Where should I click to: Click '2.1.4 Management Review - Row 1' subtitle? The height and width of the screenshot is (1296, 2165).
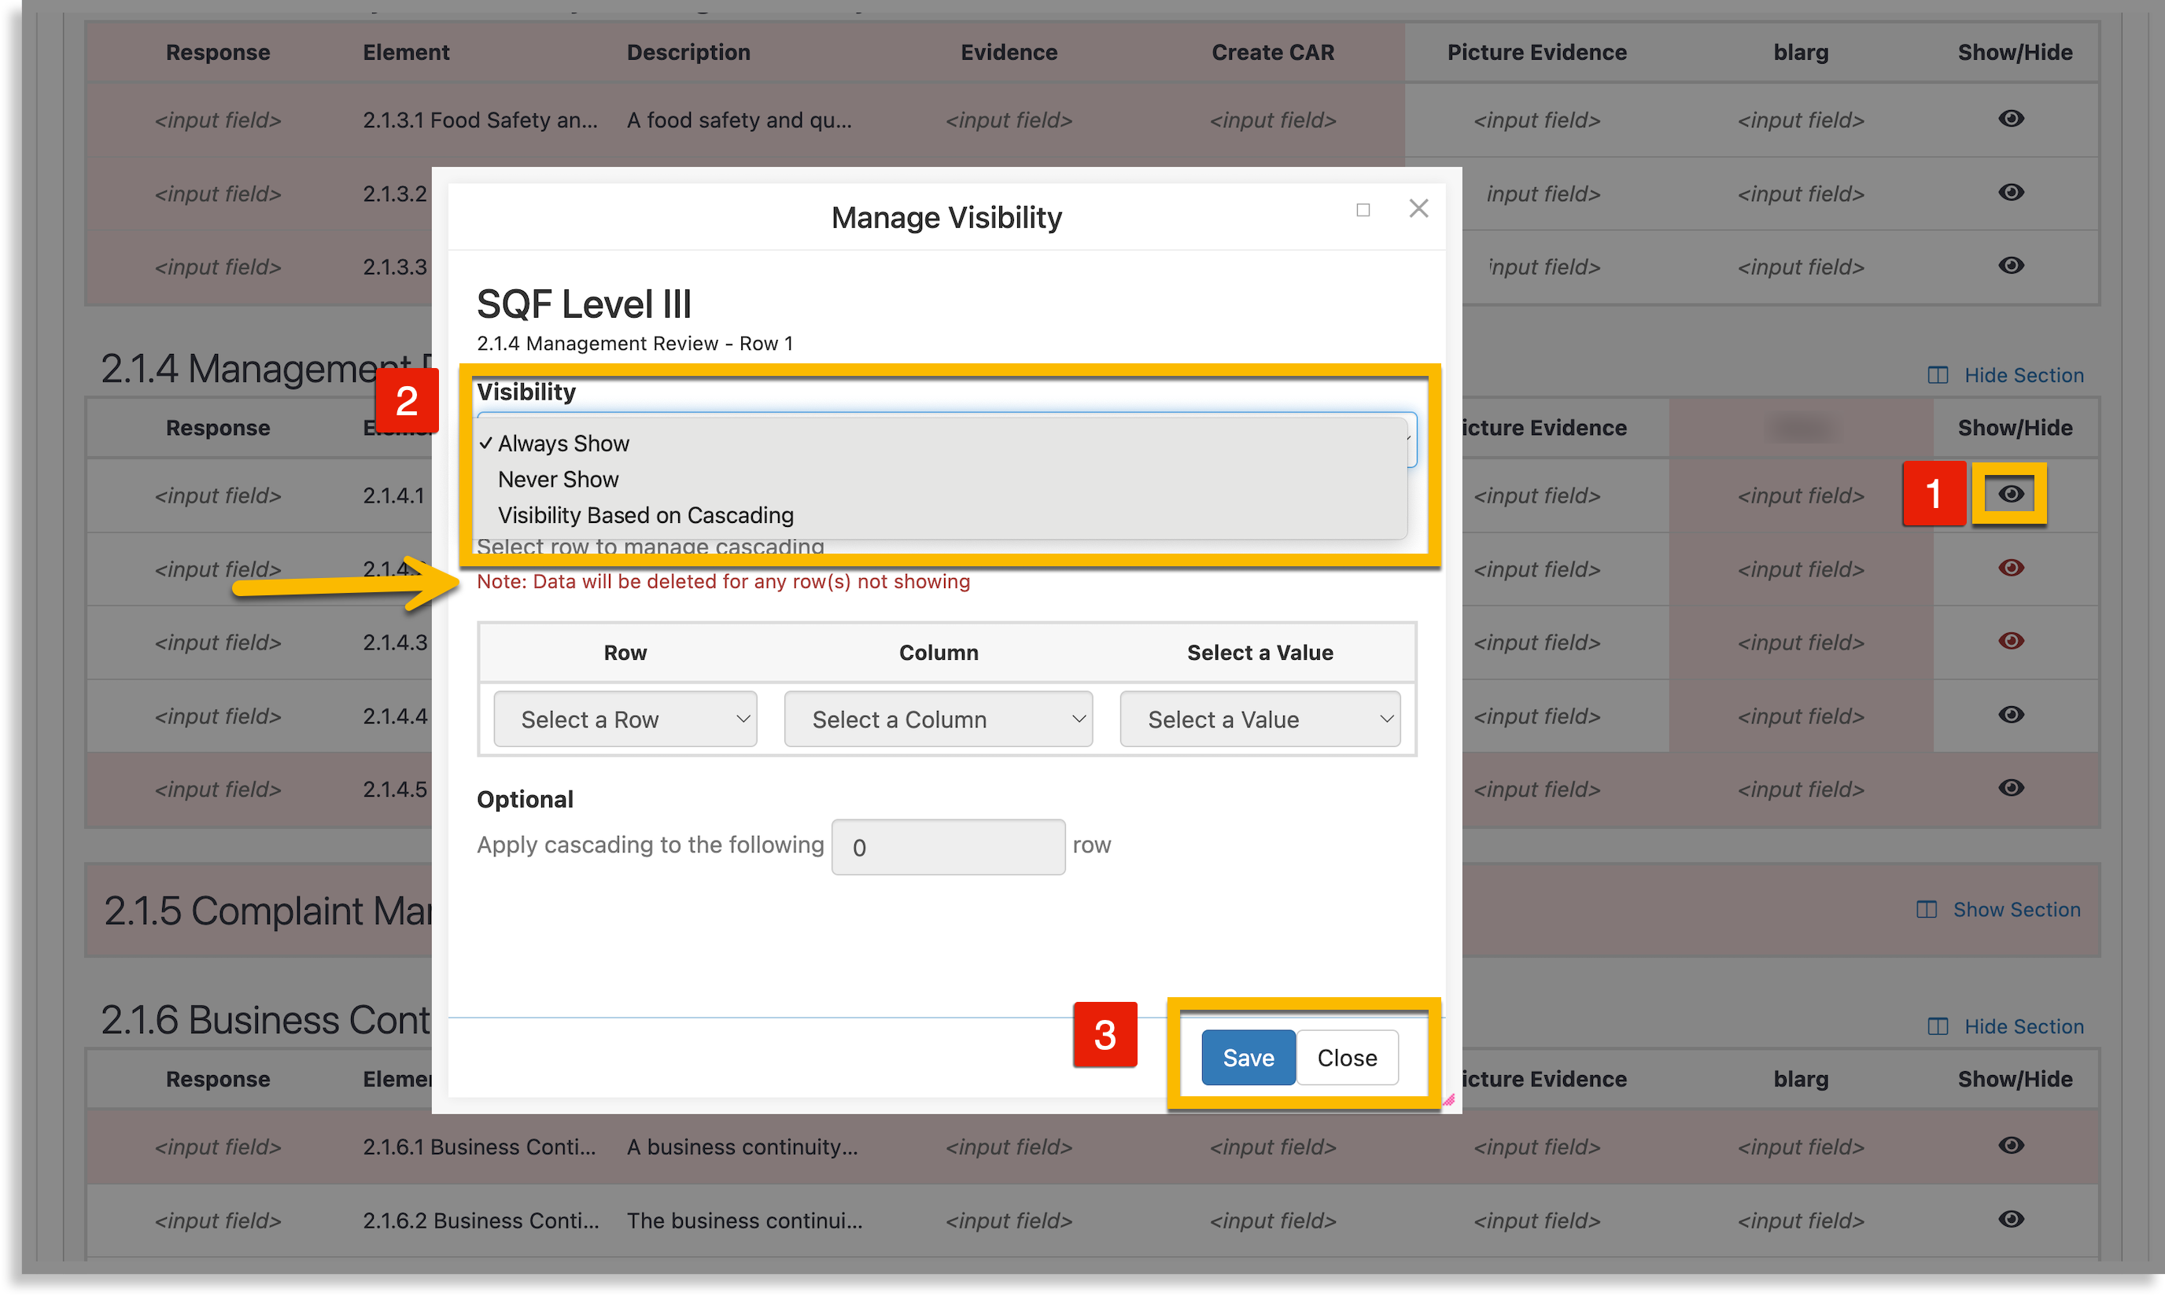[635, 344]
